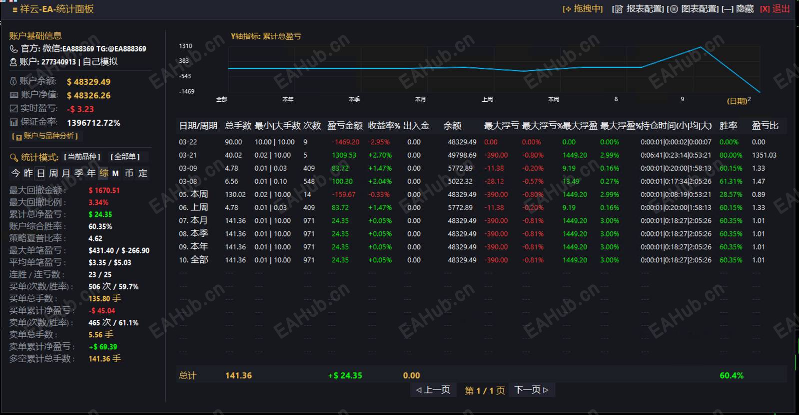The image size is (799, 415).
Task: Select the 03-08 date row
Action: [x=482, y=182]
